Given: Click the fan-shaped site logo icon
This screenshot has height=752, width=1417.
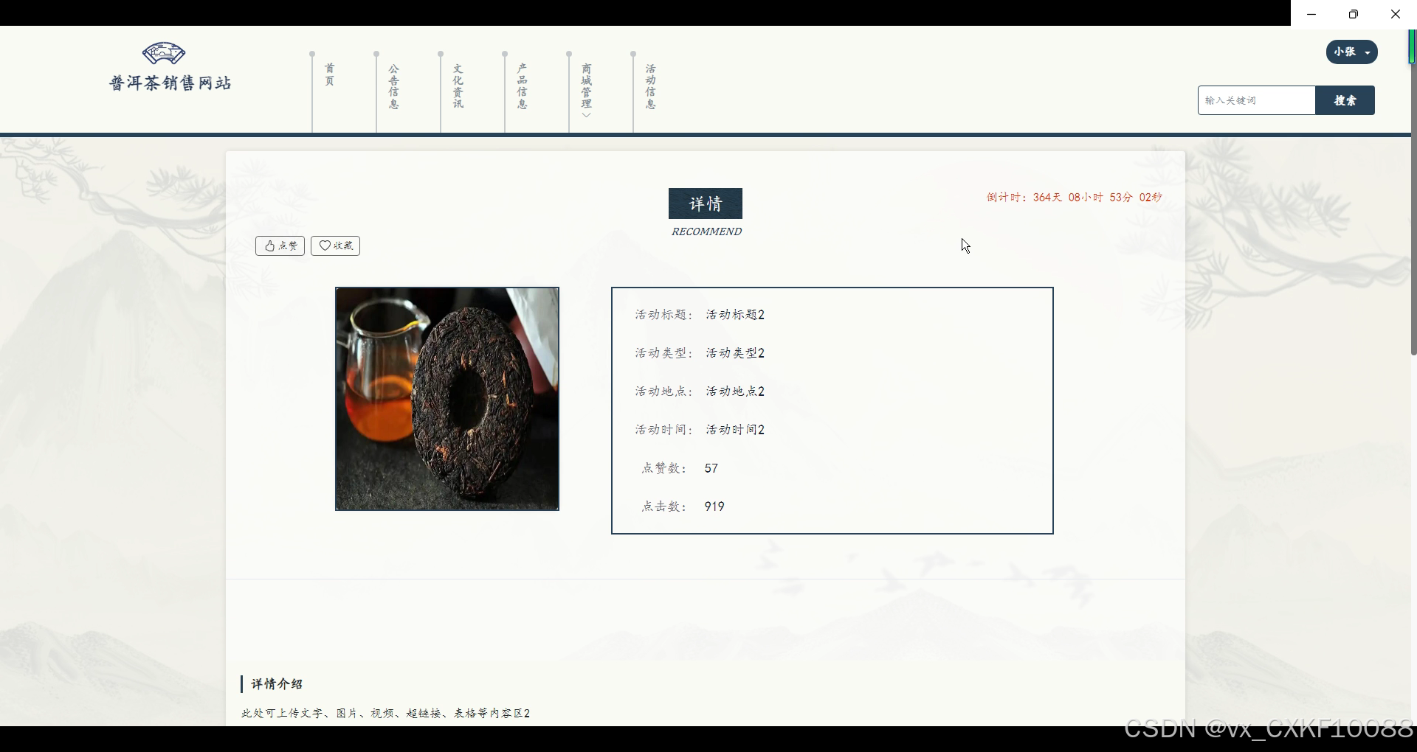Looking at the screenshot, I should (163, 53).
